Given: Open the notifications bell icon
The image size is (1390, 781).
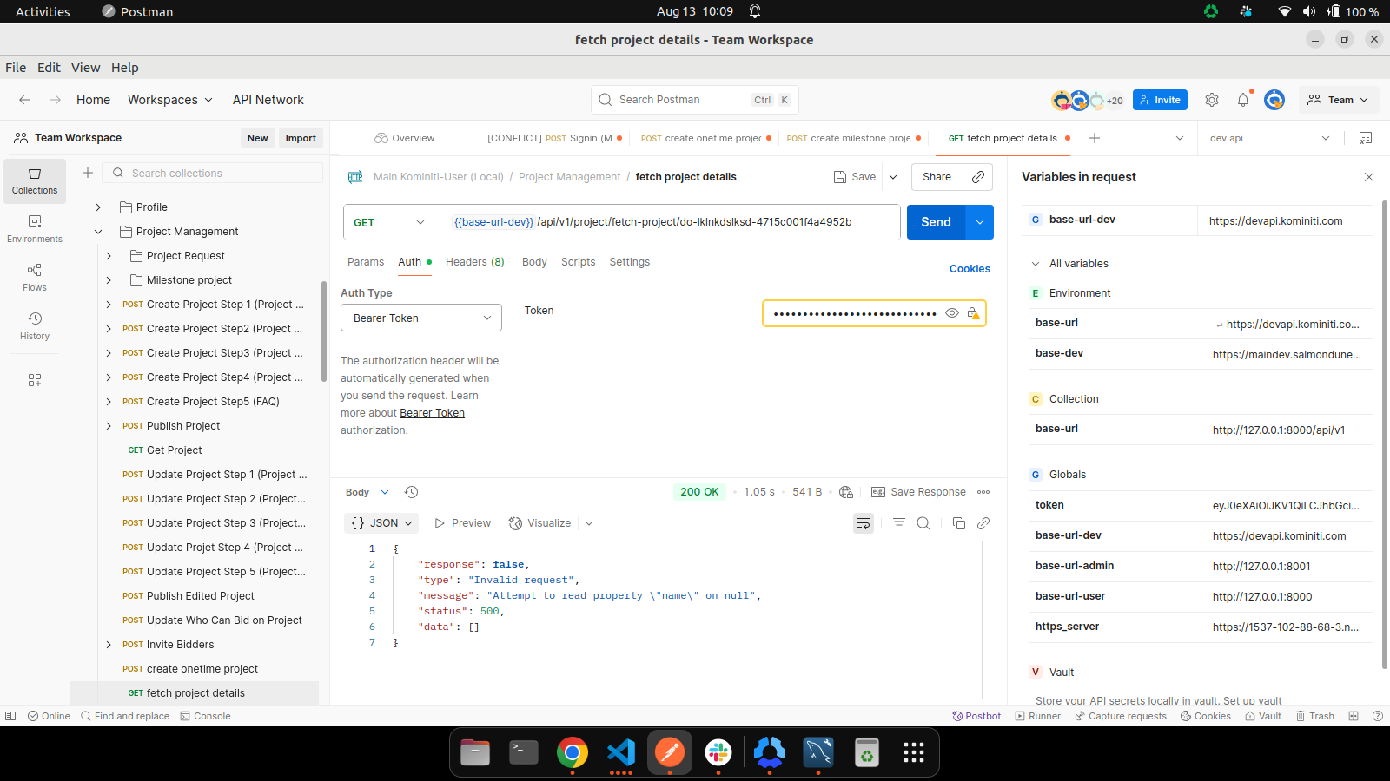Looking at the screenshot, I should [1242, 100].
